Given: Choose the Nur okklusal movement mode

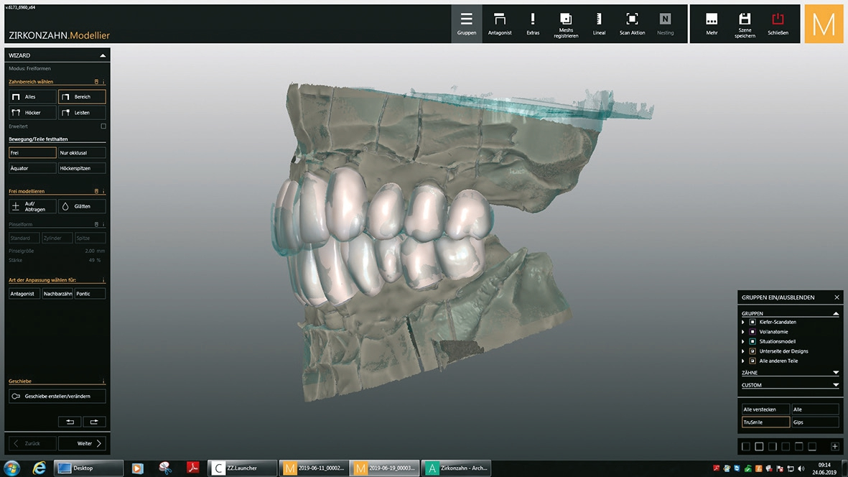Looking at the screenshot, I should pos(82,152).
